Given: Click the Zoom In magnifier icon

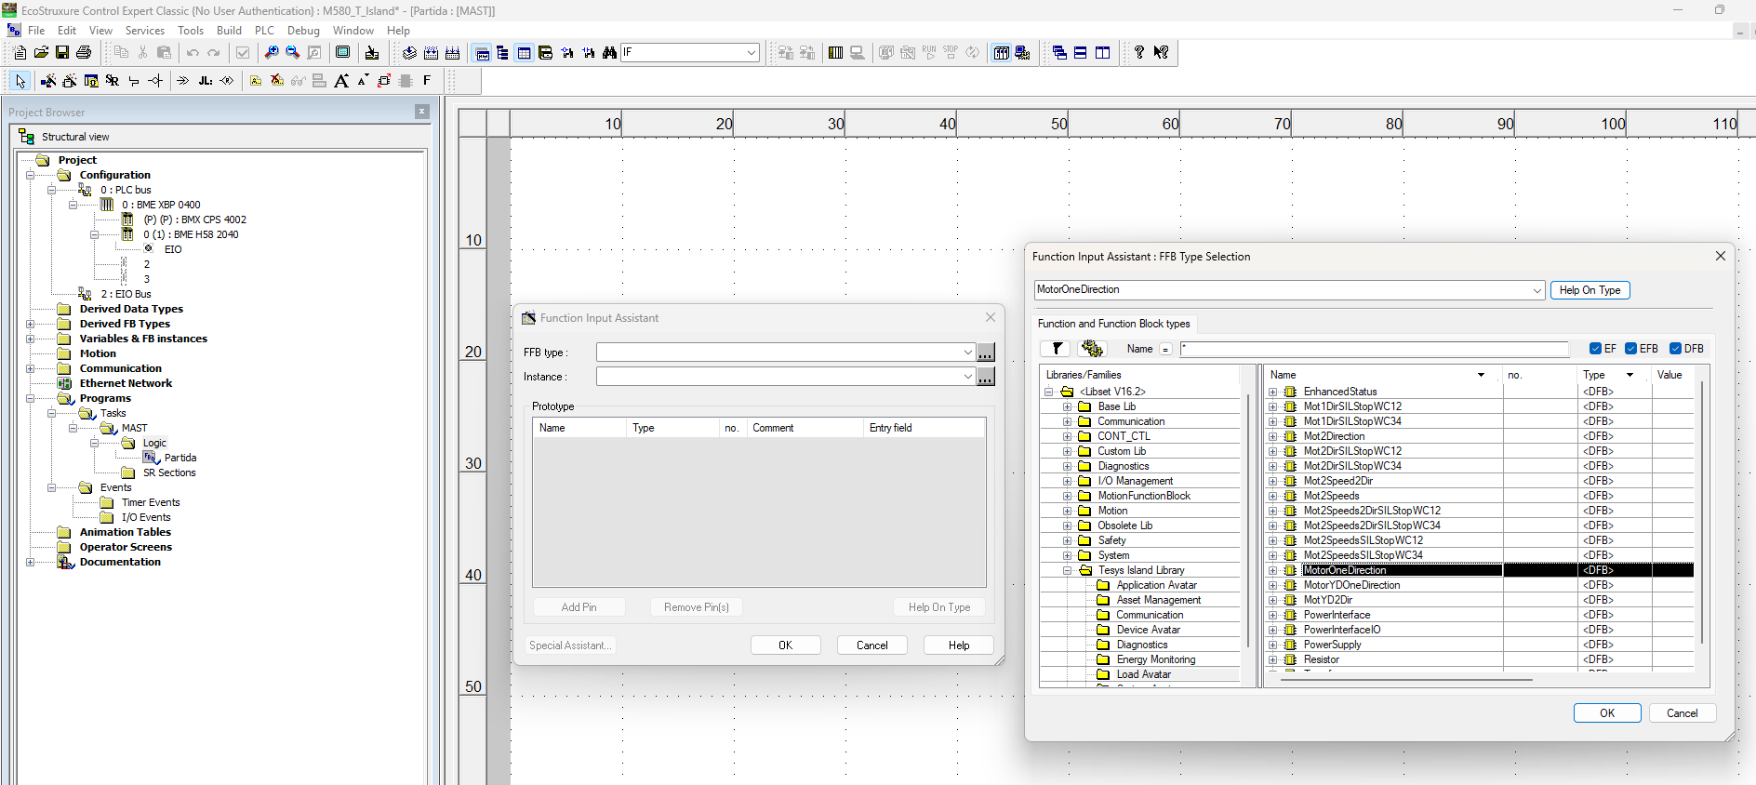Looking at the screenshot, I should pos(272,53).
